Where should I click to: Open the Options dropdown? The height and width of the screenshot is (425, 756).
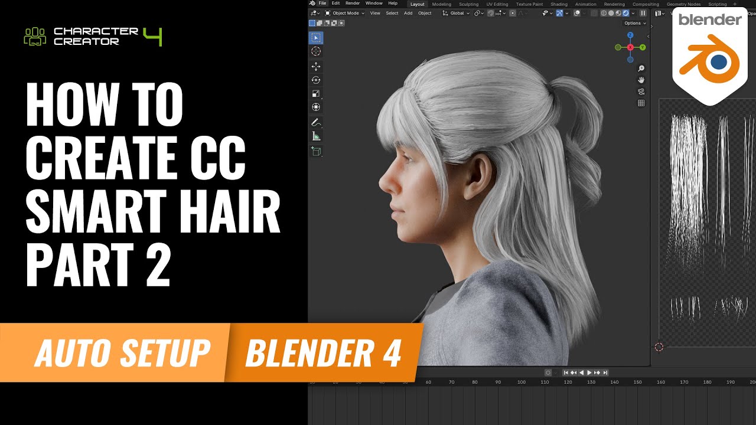(x=635, y=23)
